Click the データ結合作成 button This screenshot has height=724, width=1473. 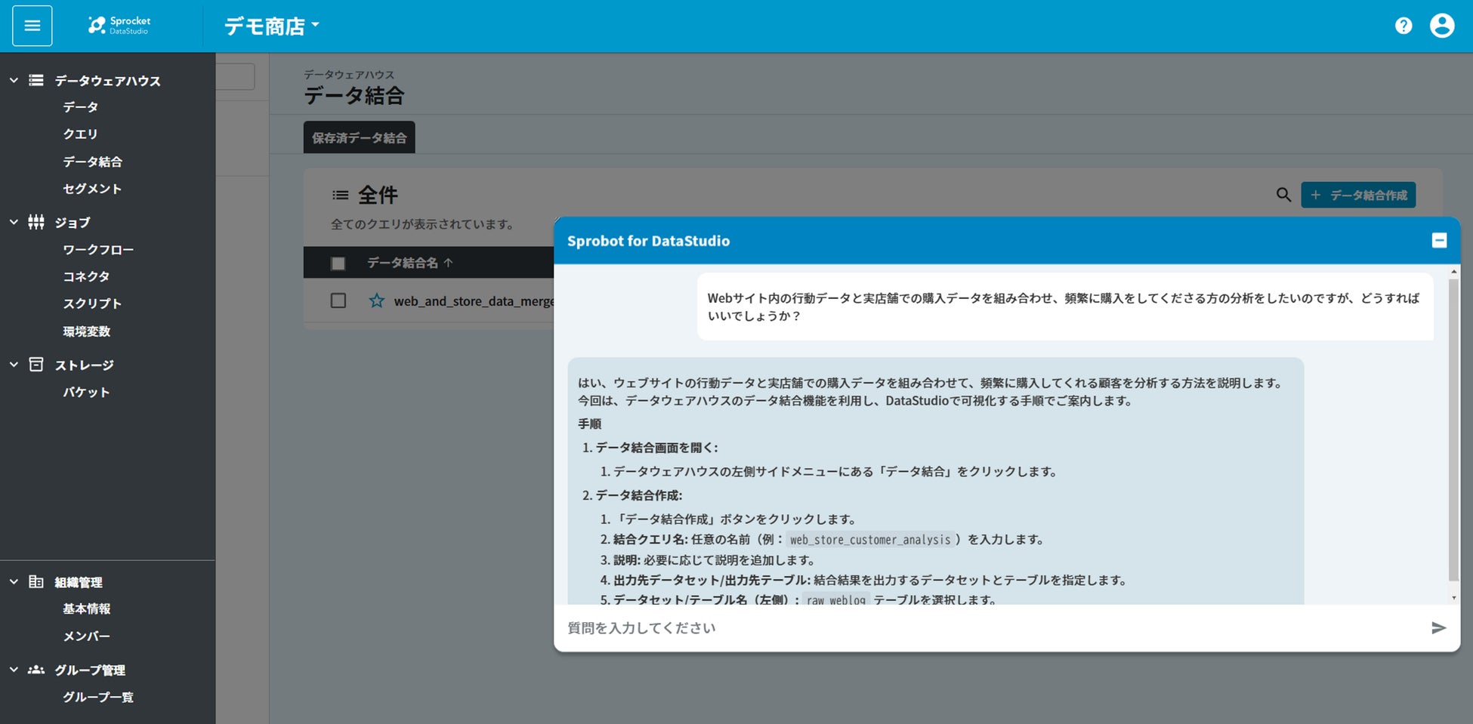tap(1358, 195)
